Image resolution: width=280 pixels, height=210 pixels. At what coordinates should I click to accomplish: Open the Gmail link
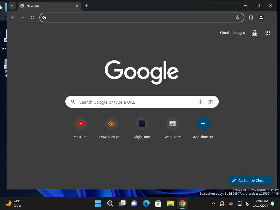pyautogui.click(x=225, y=33)
